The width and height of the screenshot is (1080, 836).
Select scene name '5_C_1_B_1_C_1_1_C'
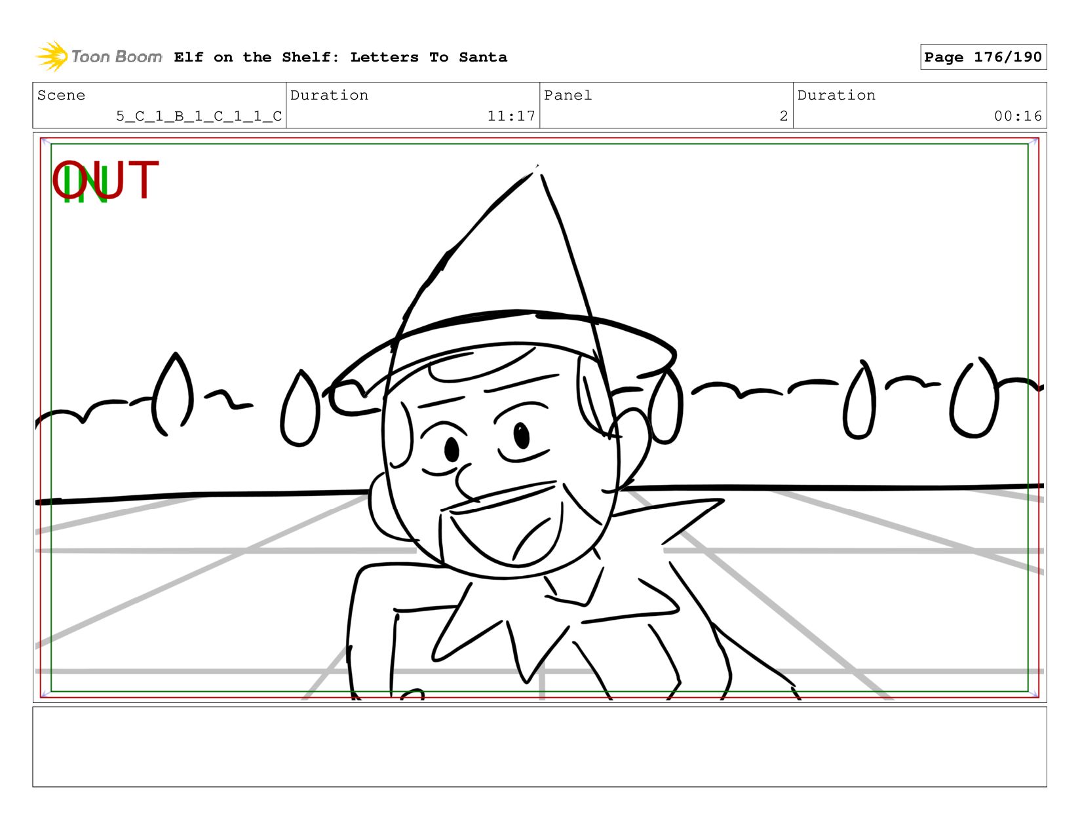coord(199,116)
